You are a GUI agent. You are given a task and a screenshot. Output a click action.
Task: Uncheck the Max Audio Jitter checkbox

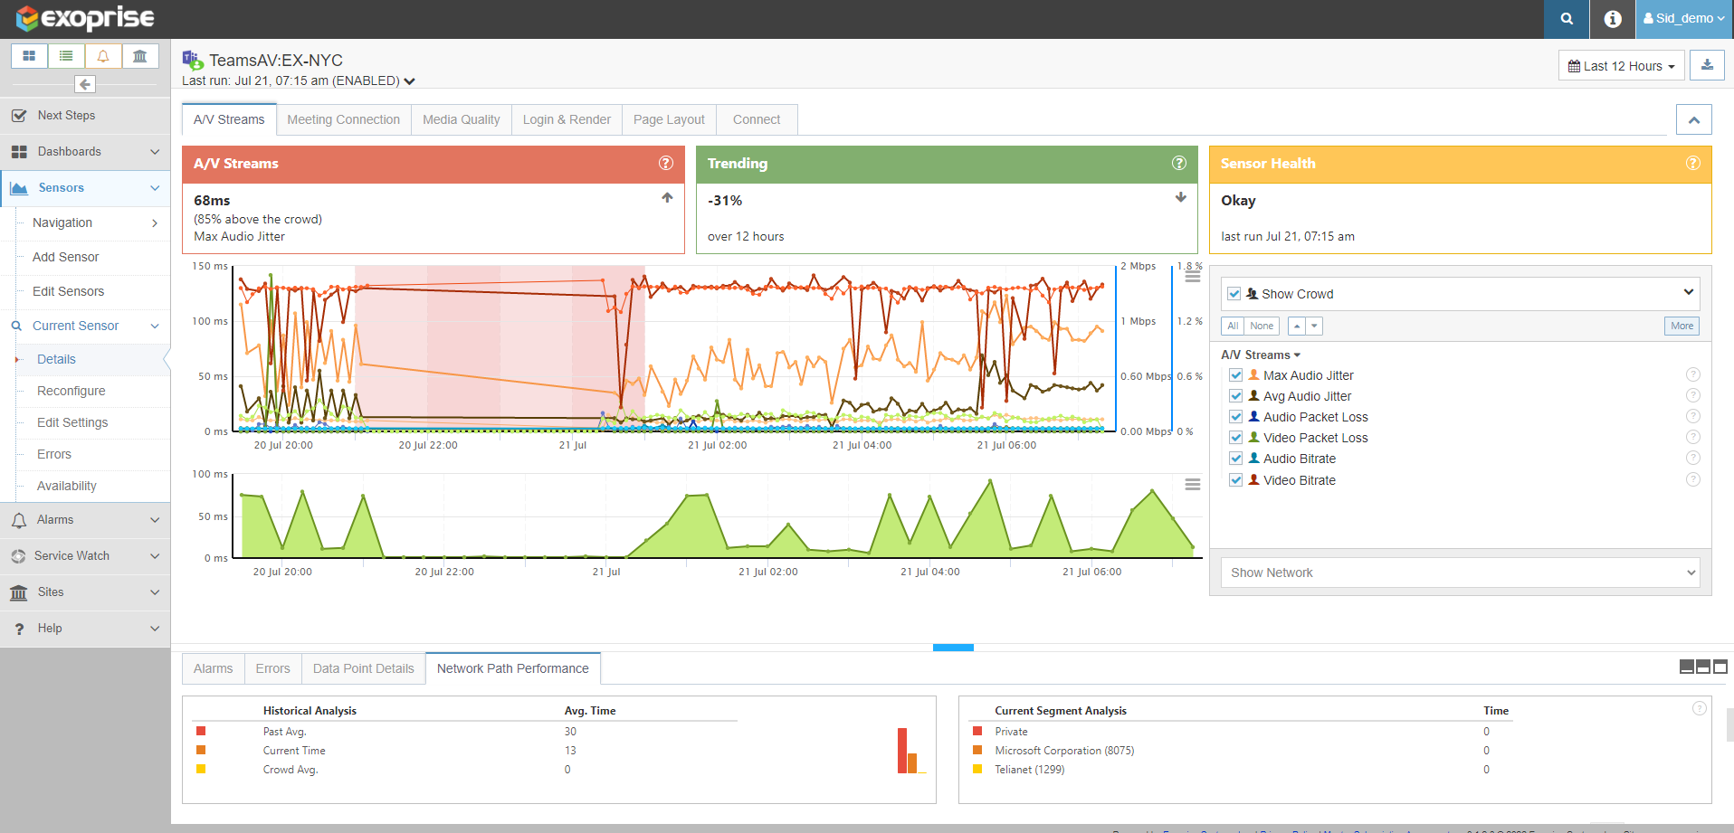(x=1235, y=375)
